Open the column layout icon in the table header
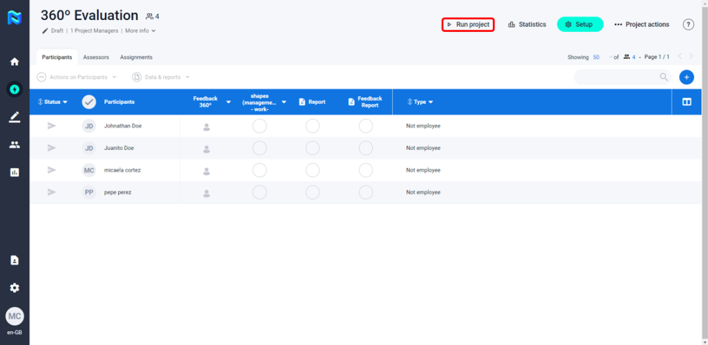Image resolution: width=708 pixels, height=345 pixels. pos(687,102)
